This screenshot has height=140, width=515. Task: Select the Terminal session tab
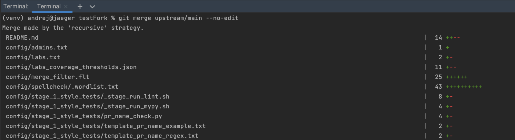pos(49,7)
